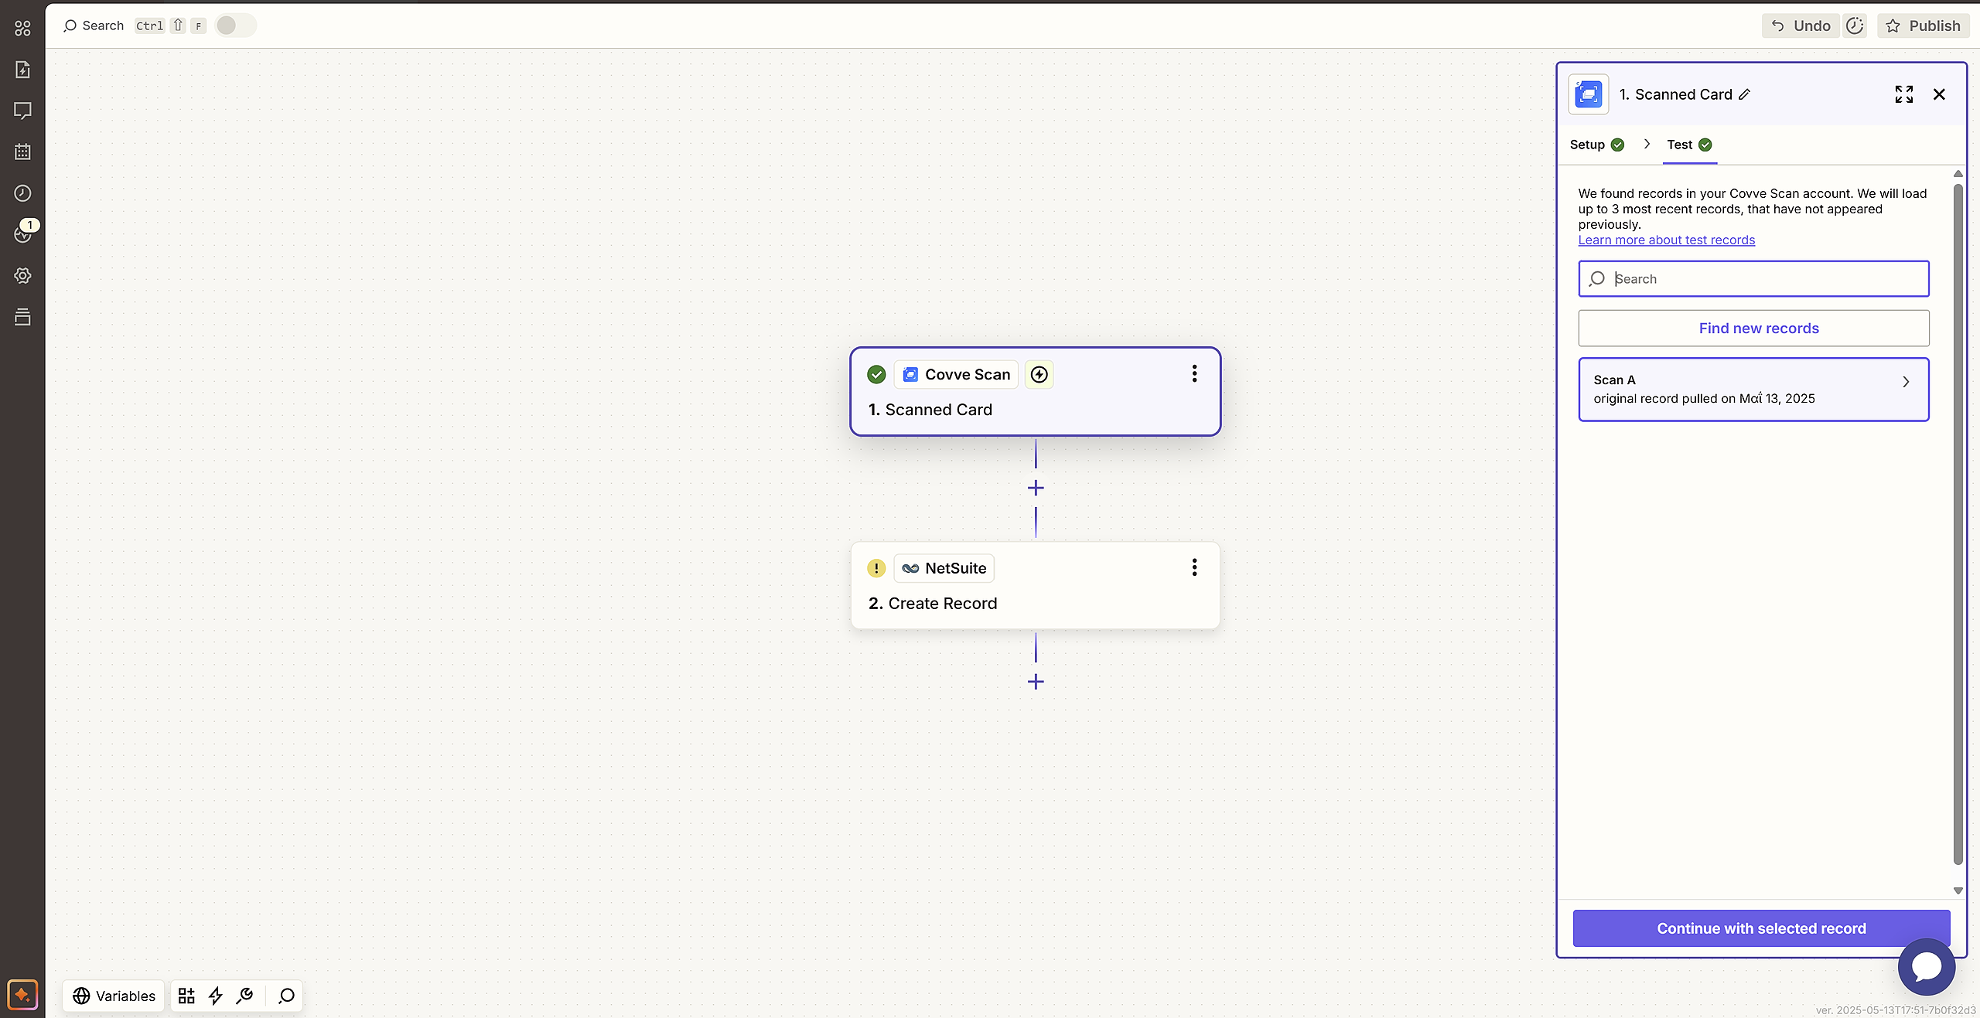Open the settings gear in sidebar
This screenshot has height=1018, width=1980.
[x=22, y=276]
